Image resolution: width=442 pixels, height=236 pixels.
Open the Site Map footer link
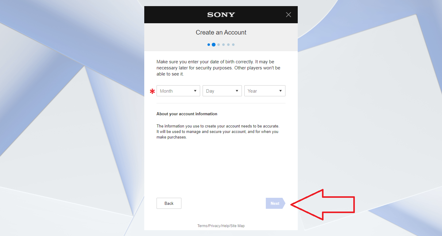point(238,226)
